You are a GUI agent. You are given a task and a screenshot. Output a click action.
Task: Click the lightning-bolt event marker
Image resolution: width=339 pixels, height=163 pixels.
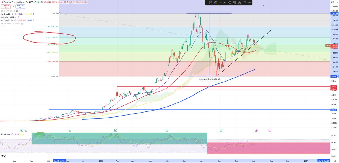[x=256, y=130]
